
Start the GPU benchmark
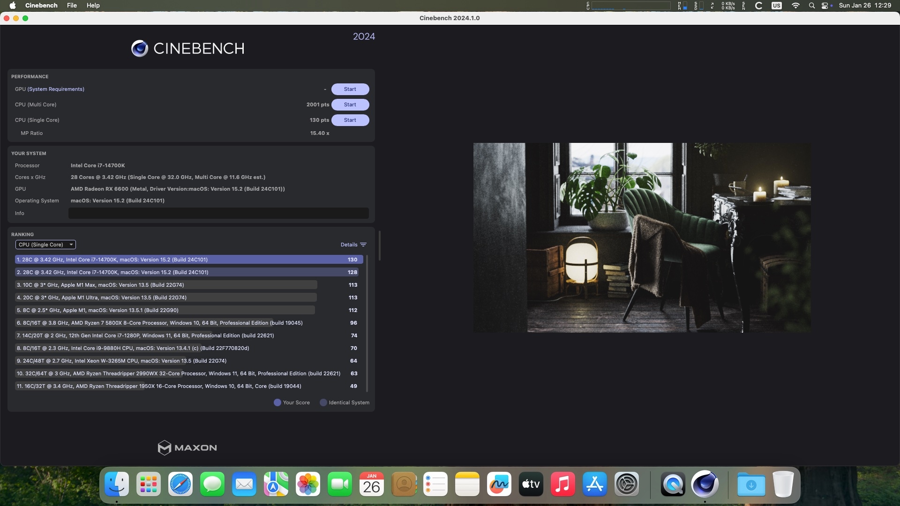tap(350, 89)
